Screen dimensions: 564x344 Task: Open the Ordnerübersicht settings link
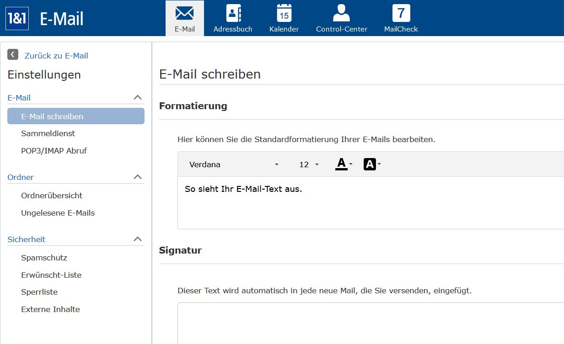(x=52, y=196)
